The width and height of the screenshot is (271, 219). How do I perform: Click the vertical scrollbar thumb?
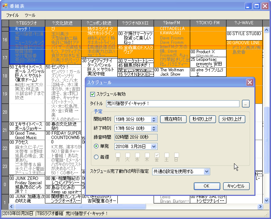(x=266, y=140)
